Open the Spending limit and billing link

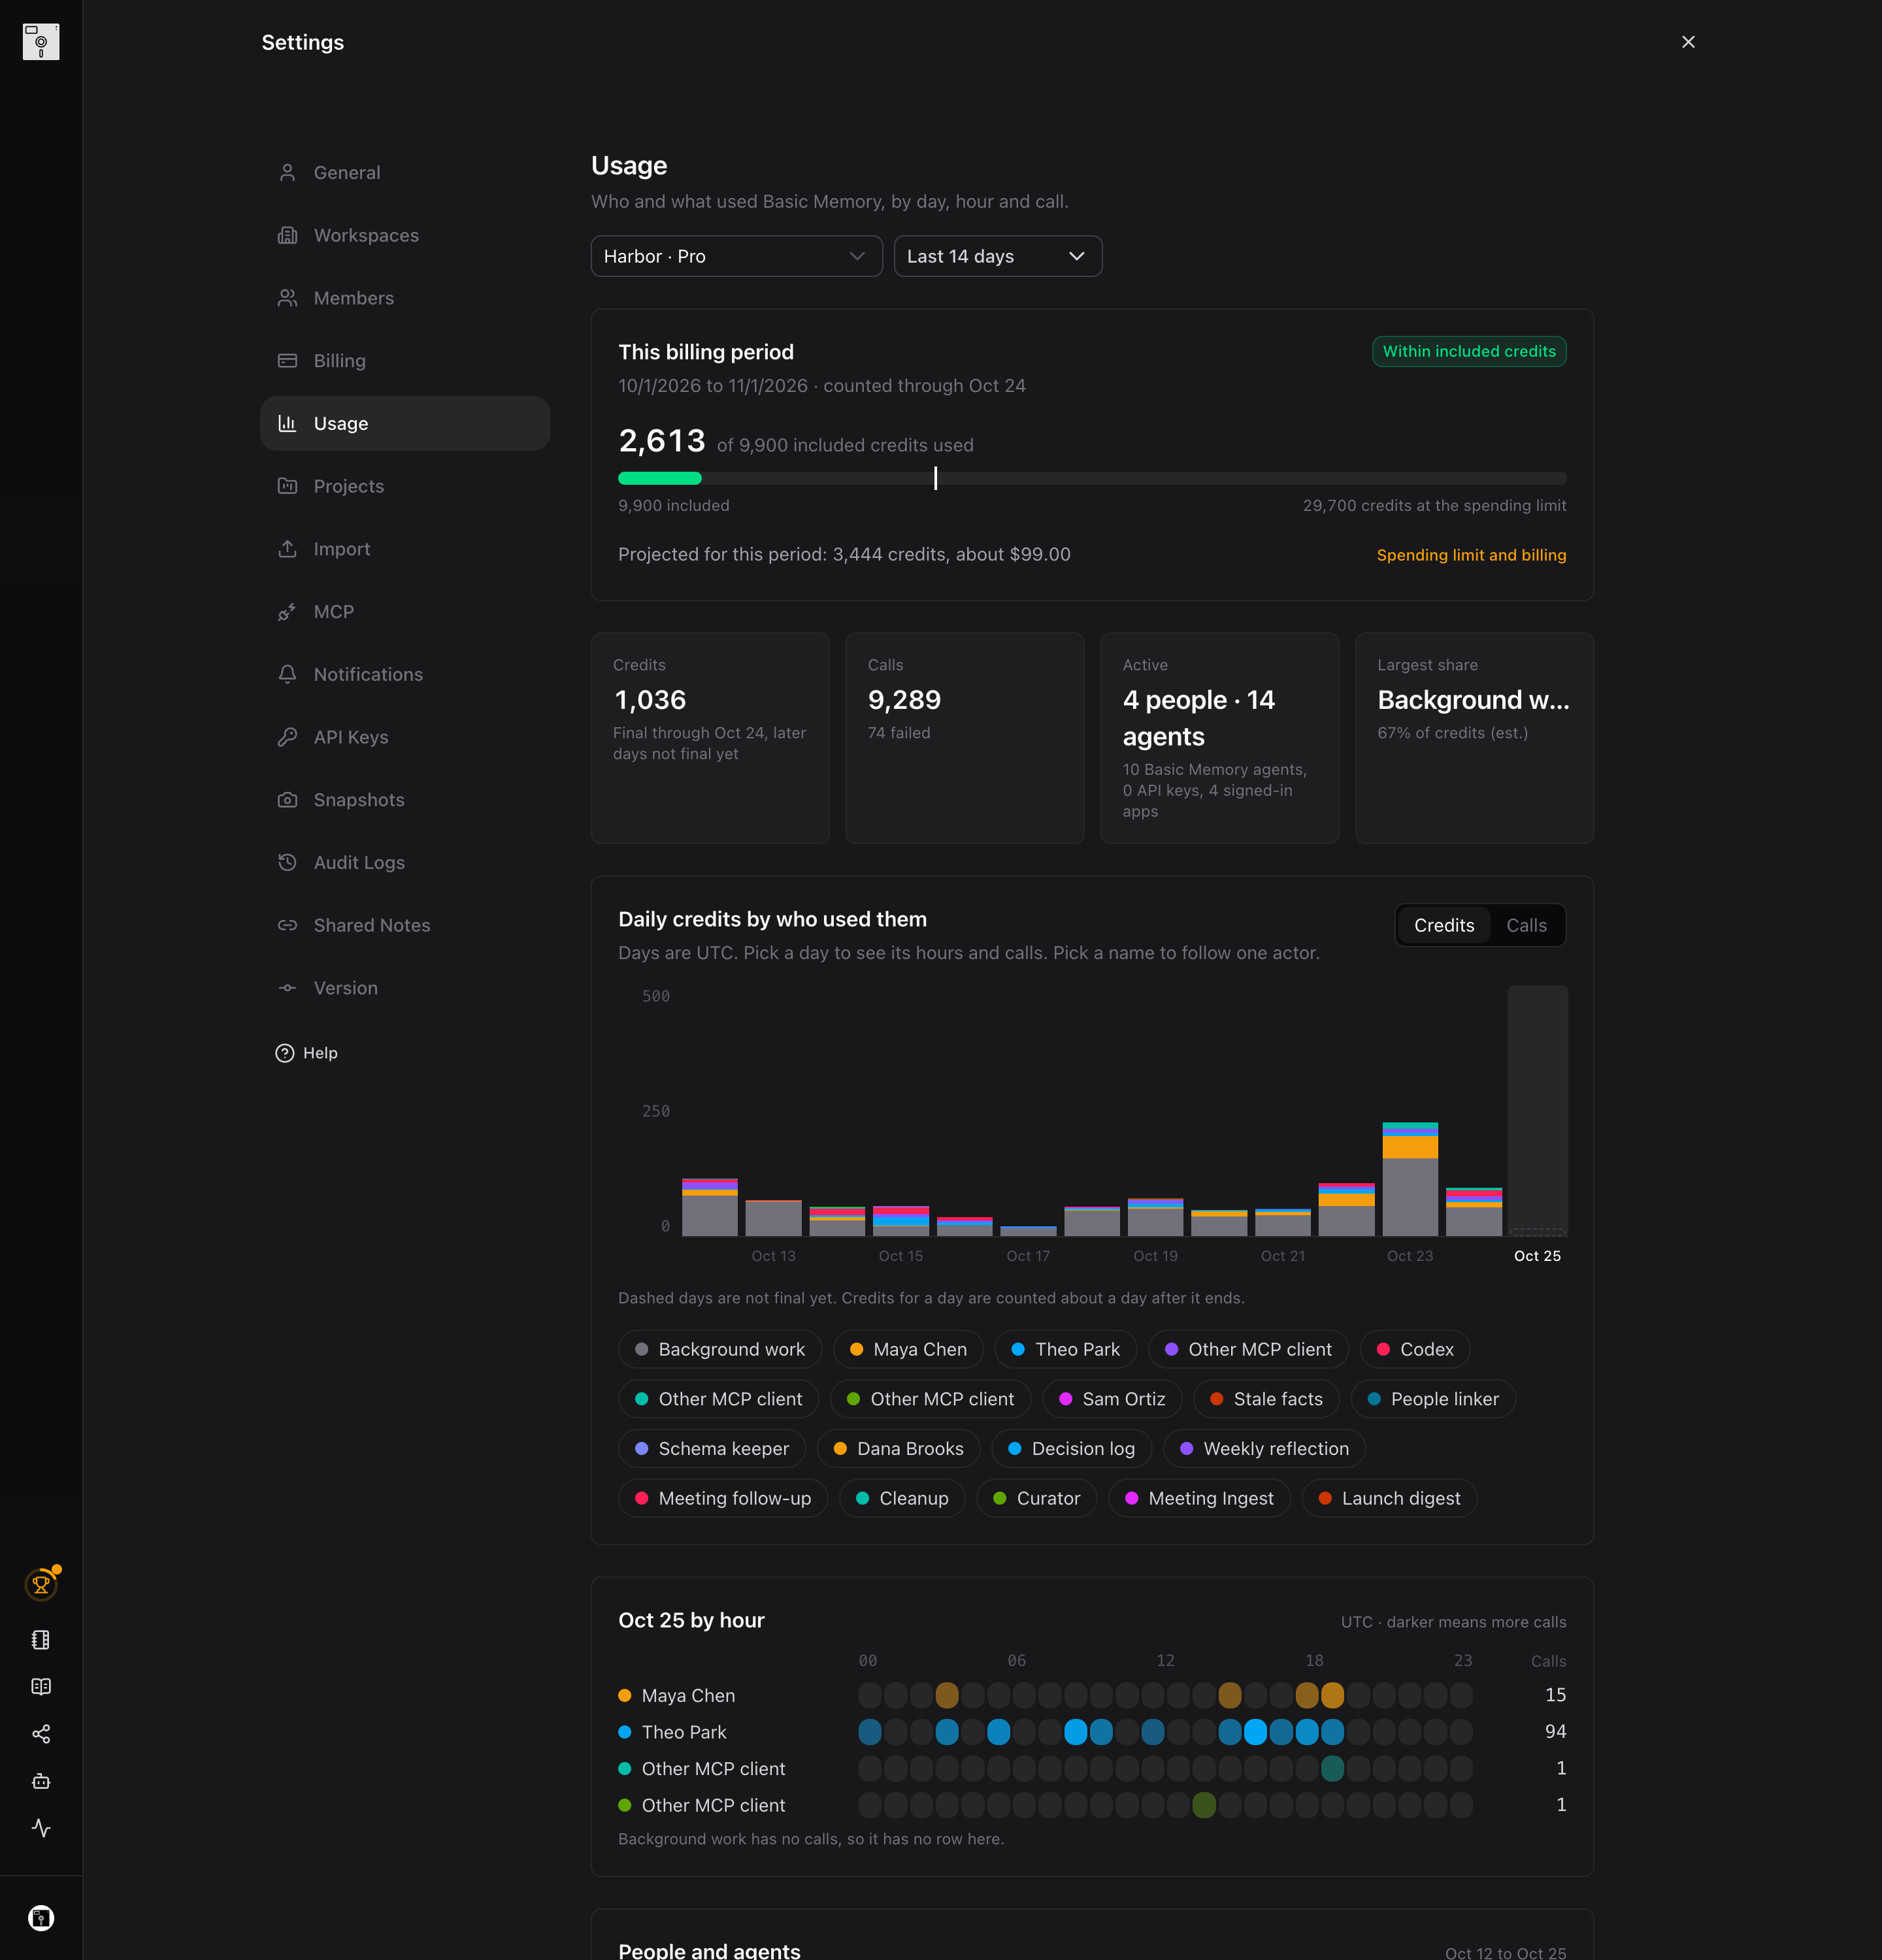coord(1471,556)
